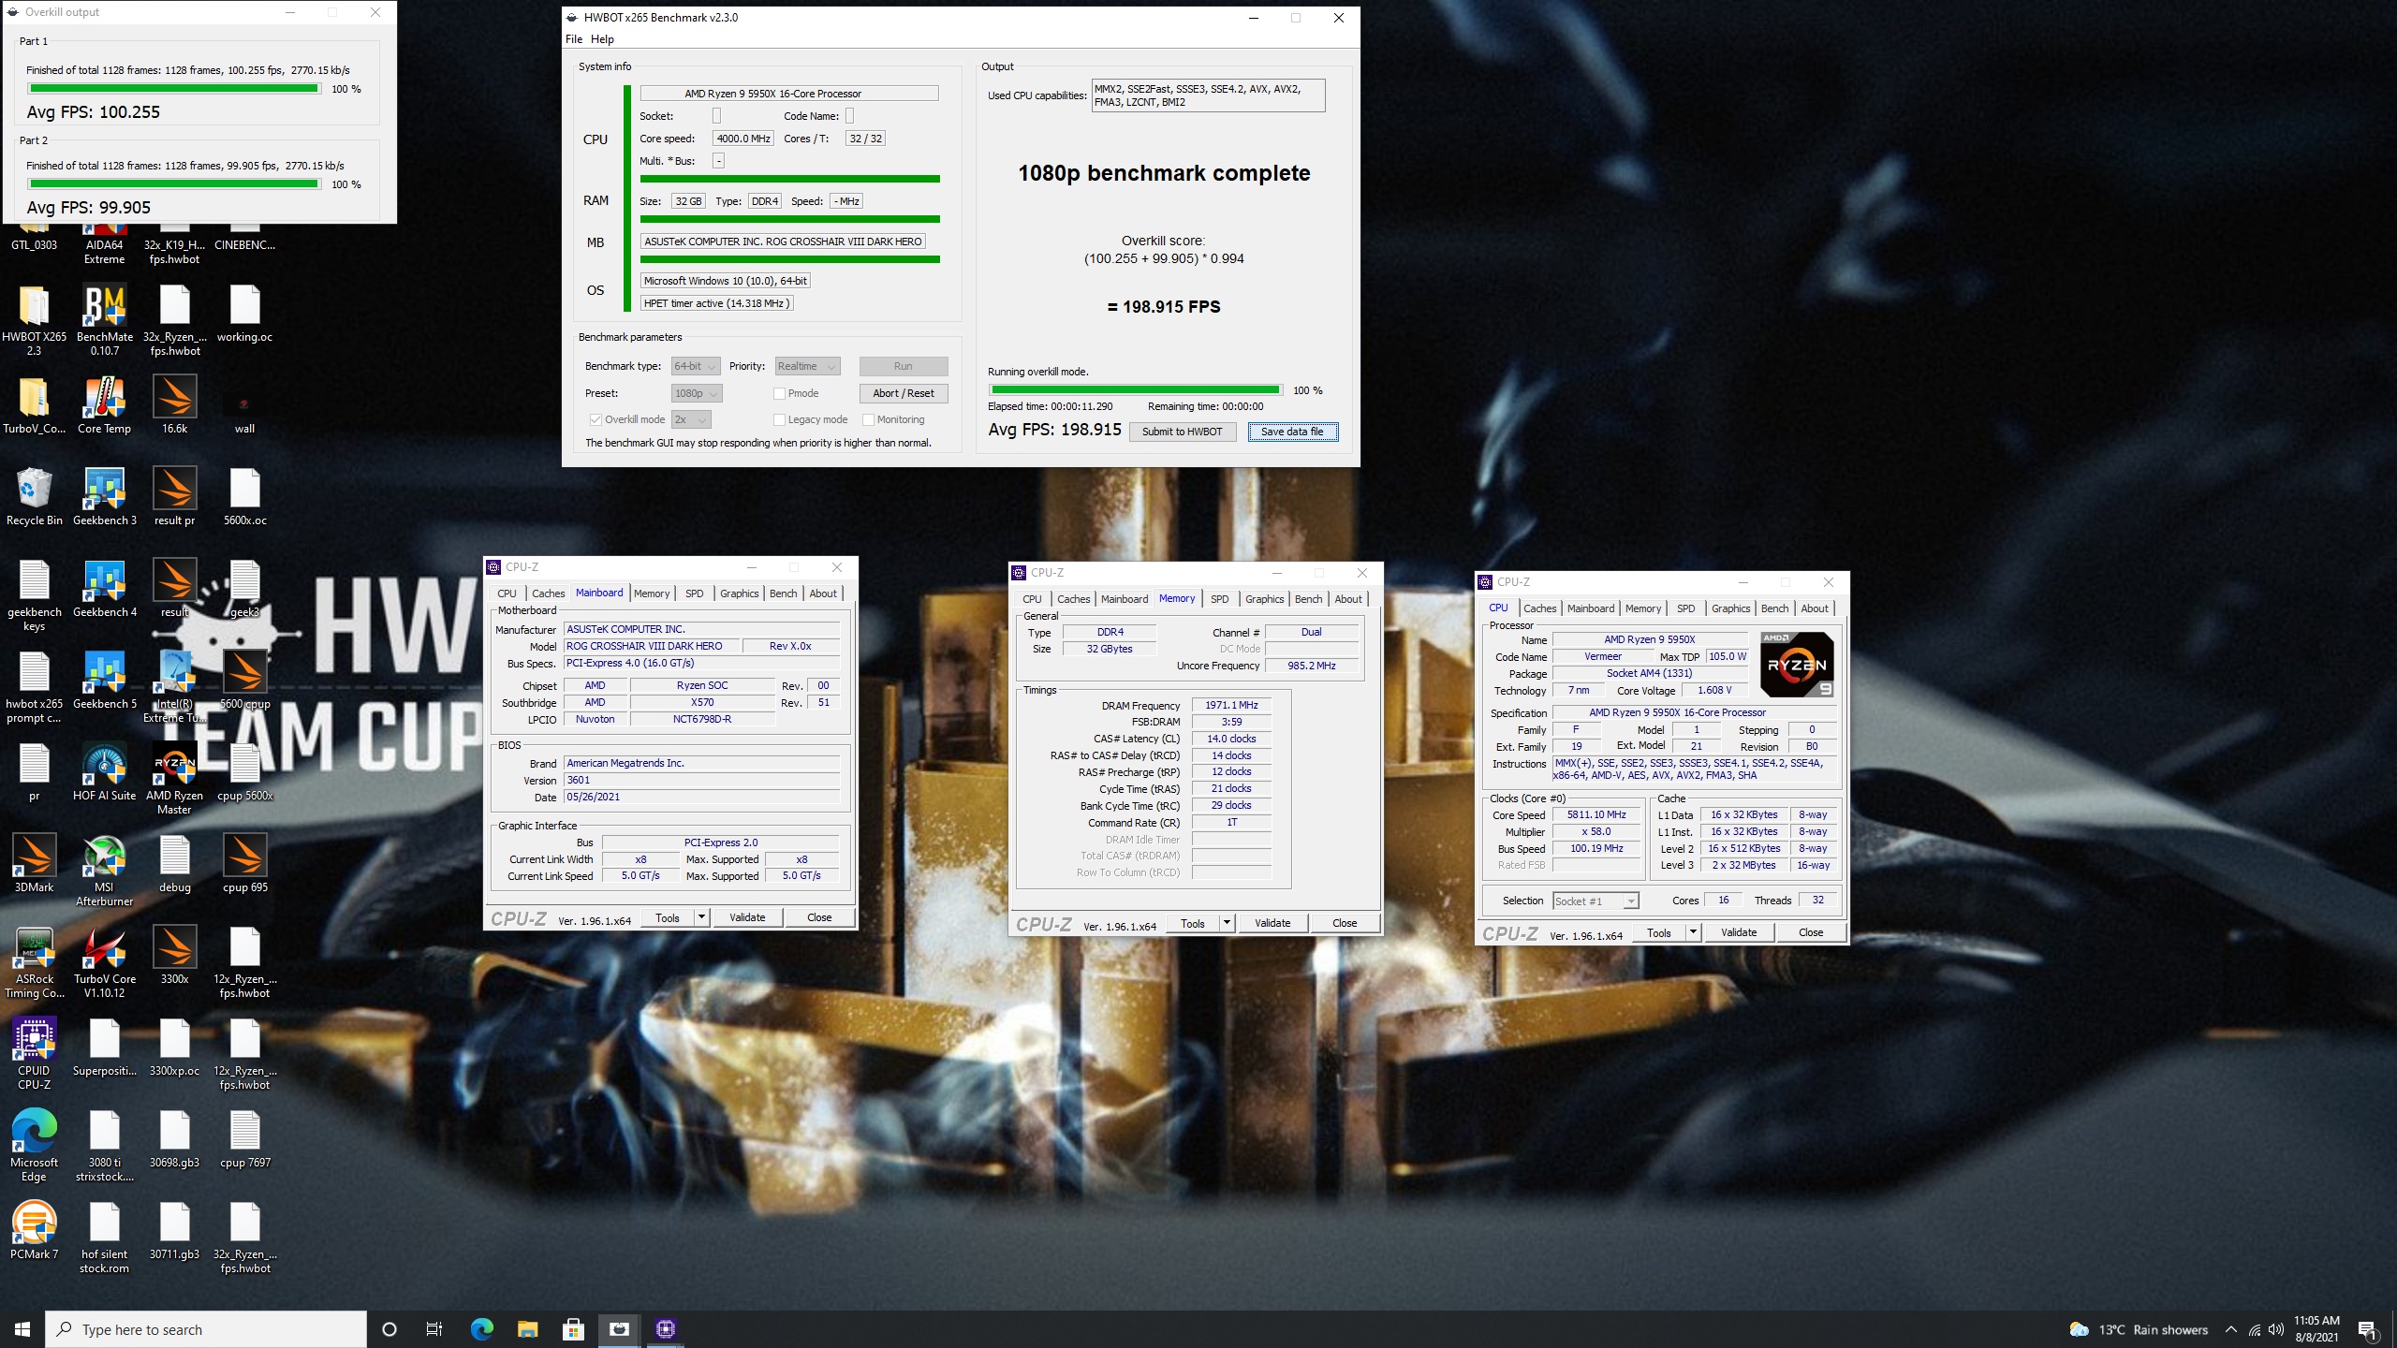
Task: Switch to CPU-Z via the taskbar icon
Action: click(665, 1329)
